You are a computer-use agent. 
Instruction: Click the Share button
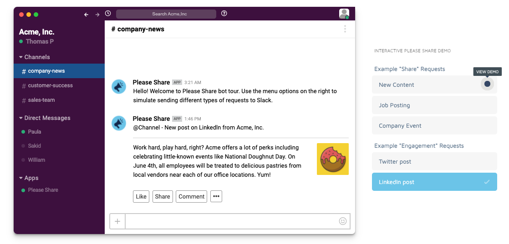(163, 196)
